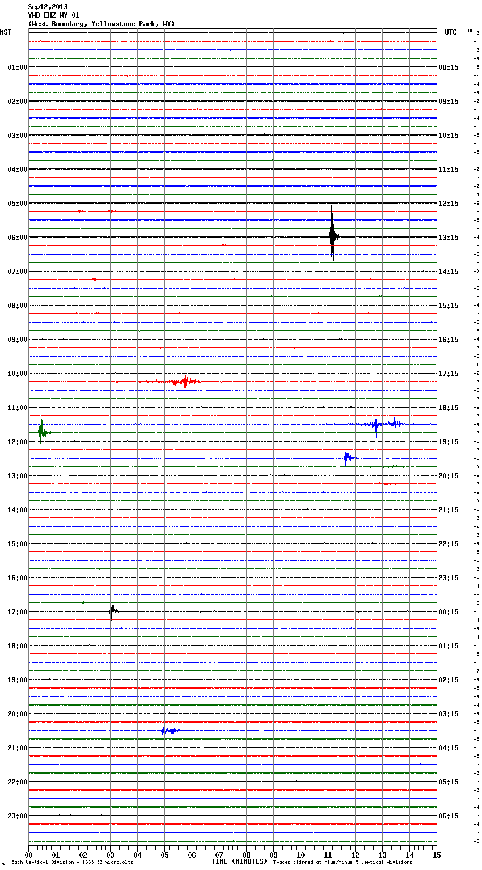The width and height of the screenshot is (482, 870).
Task: Select the 22:00 MST row label
Action: click(18, 782)
